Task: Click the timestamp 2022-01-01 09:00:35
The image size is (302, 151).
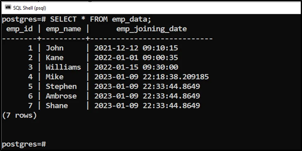Action: tap(136, 58)
